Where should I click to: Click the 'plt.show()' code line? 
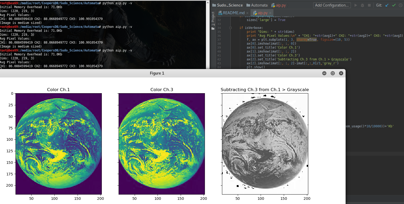tap(256, 67)
